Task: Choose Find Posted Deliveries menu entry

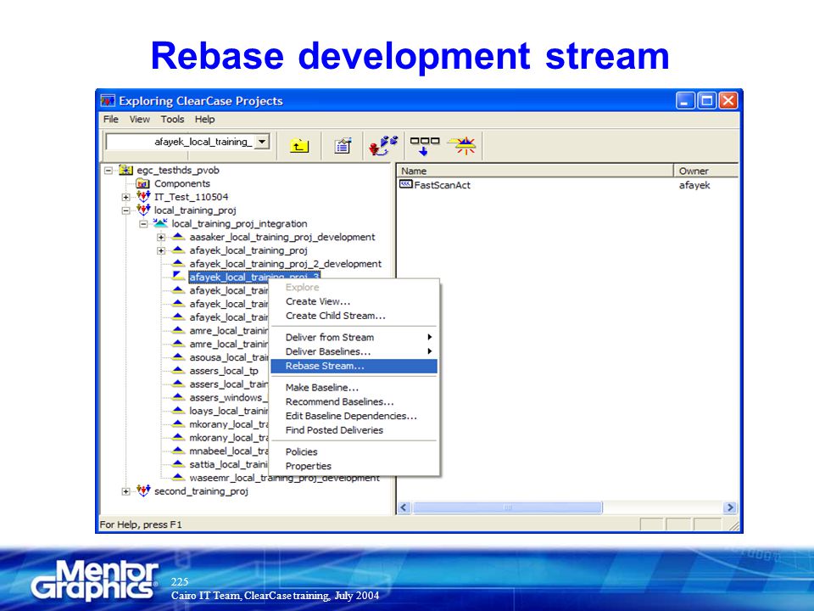Action: 354,430
